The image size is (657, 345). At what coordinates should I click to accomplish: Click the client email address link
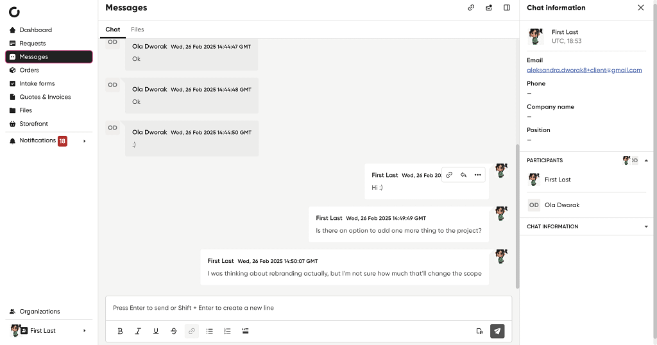[584, 70]
